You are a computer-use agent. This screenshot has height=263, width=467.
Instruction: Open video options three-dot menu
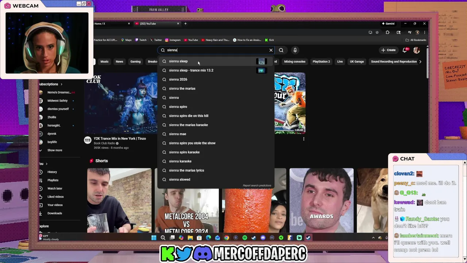click(x=304, y=139)
